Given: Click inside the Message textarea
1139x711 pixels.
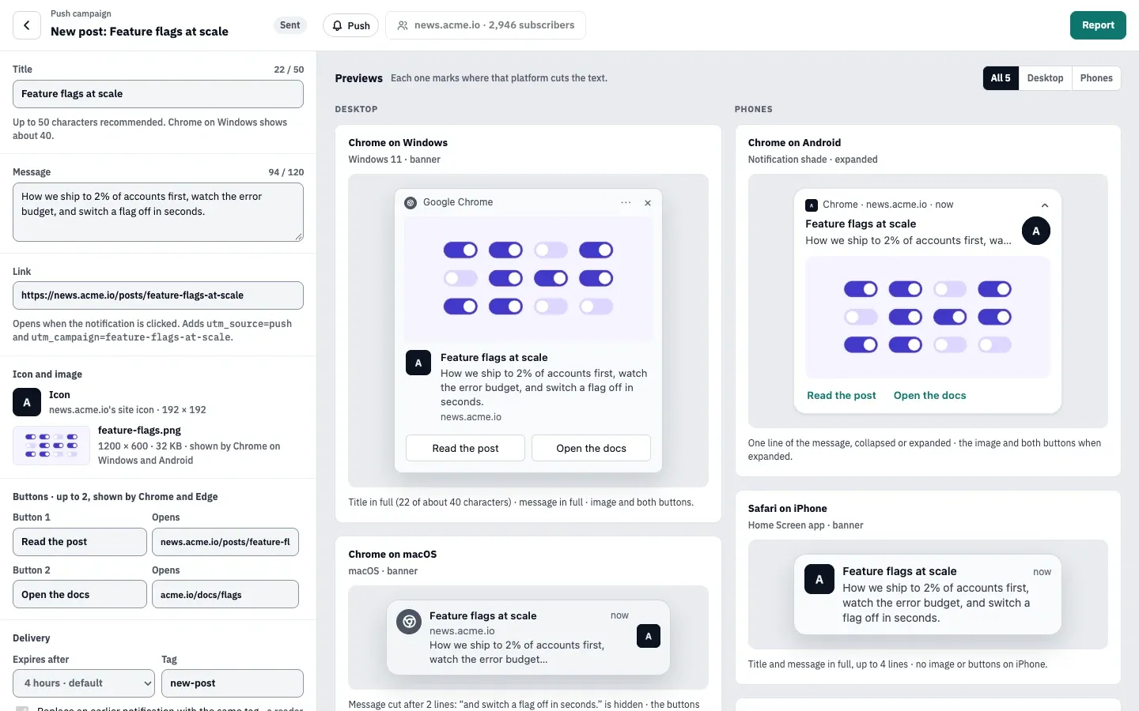Looking at the screenshot, I should [158, 213].
